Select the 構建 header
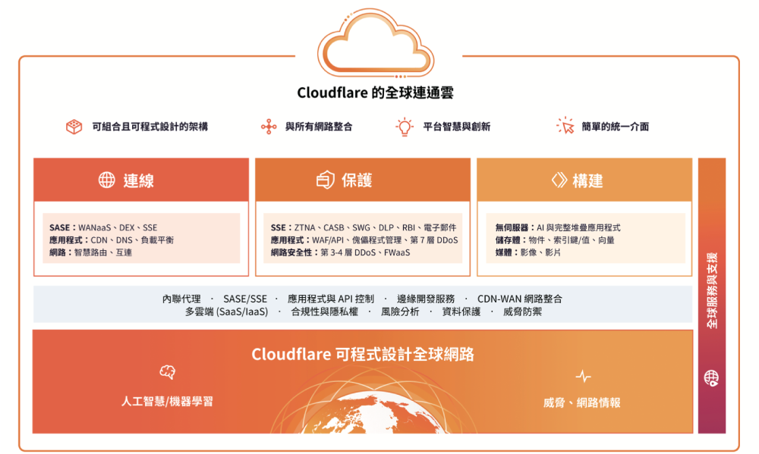The width and height of the screenshot is (759, 454). (x=584, y=180)
